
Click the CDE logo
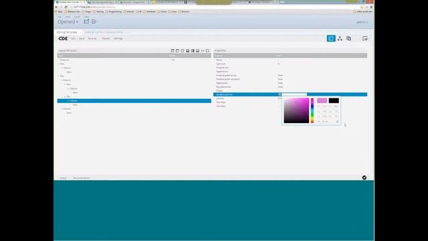[x=63, y=39]
